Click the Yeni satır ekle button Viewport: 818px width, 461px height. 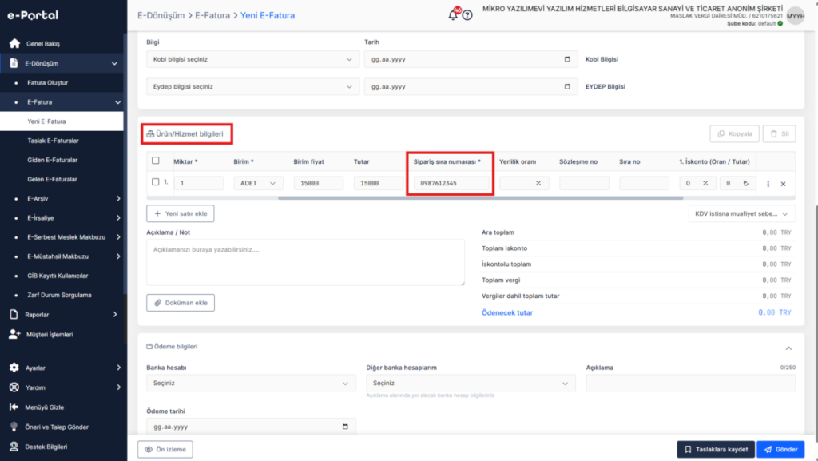tap(181, 213)
